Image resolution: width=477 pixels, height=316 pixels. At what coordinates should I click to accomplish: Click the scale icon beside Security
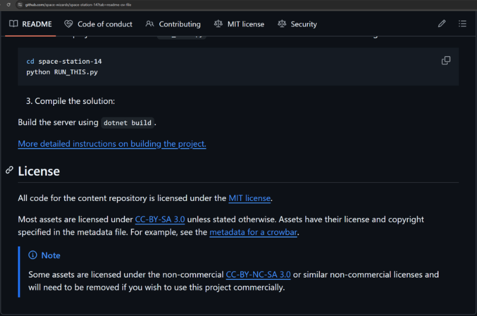282,24
